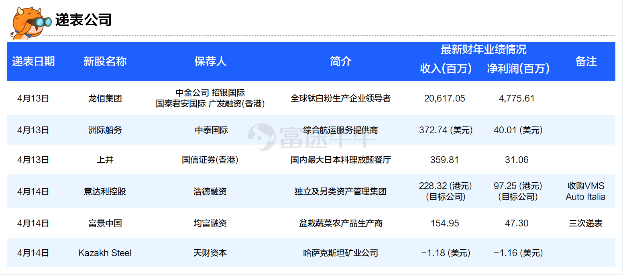Click the remark 三次递表

point(586,223)
